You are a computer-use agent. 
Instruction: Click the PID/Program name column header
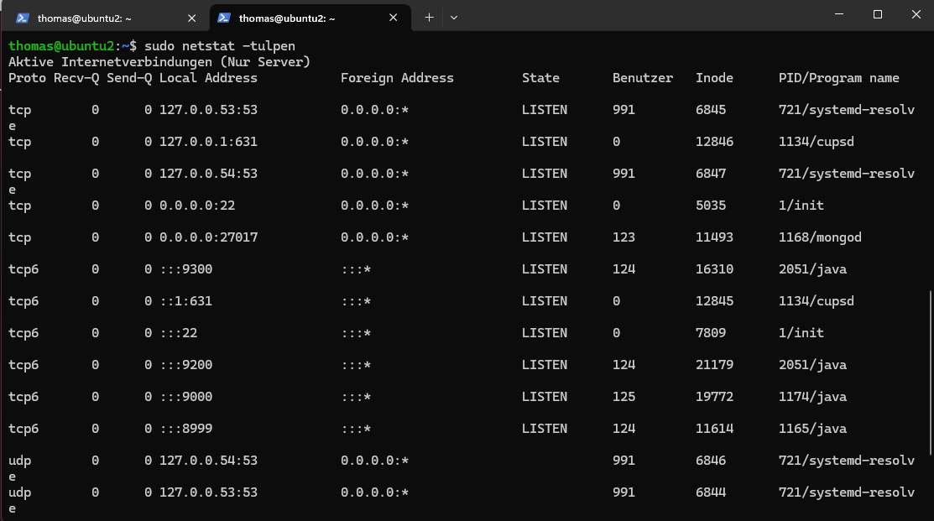(838, 78)
